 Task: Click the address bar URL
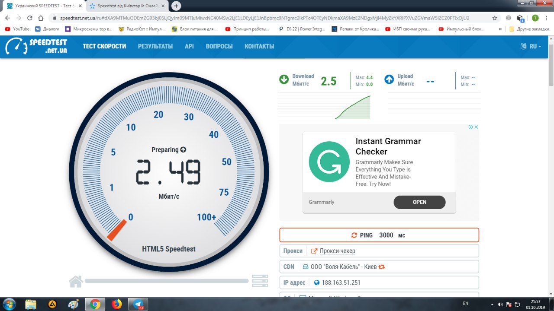[x=264, y=18]
